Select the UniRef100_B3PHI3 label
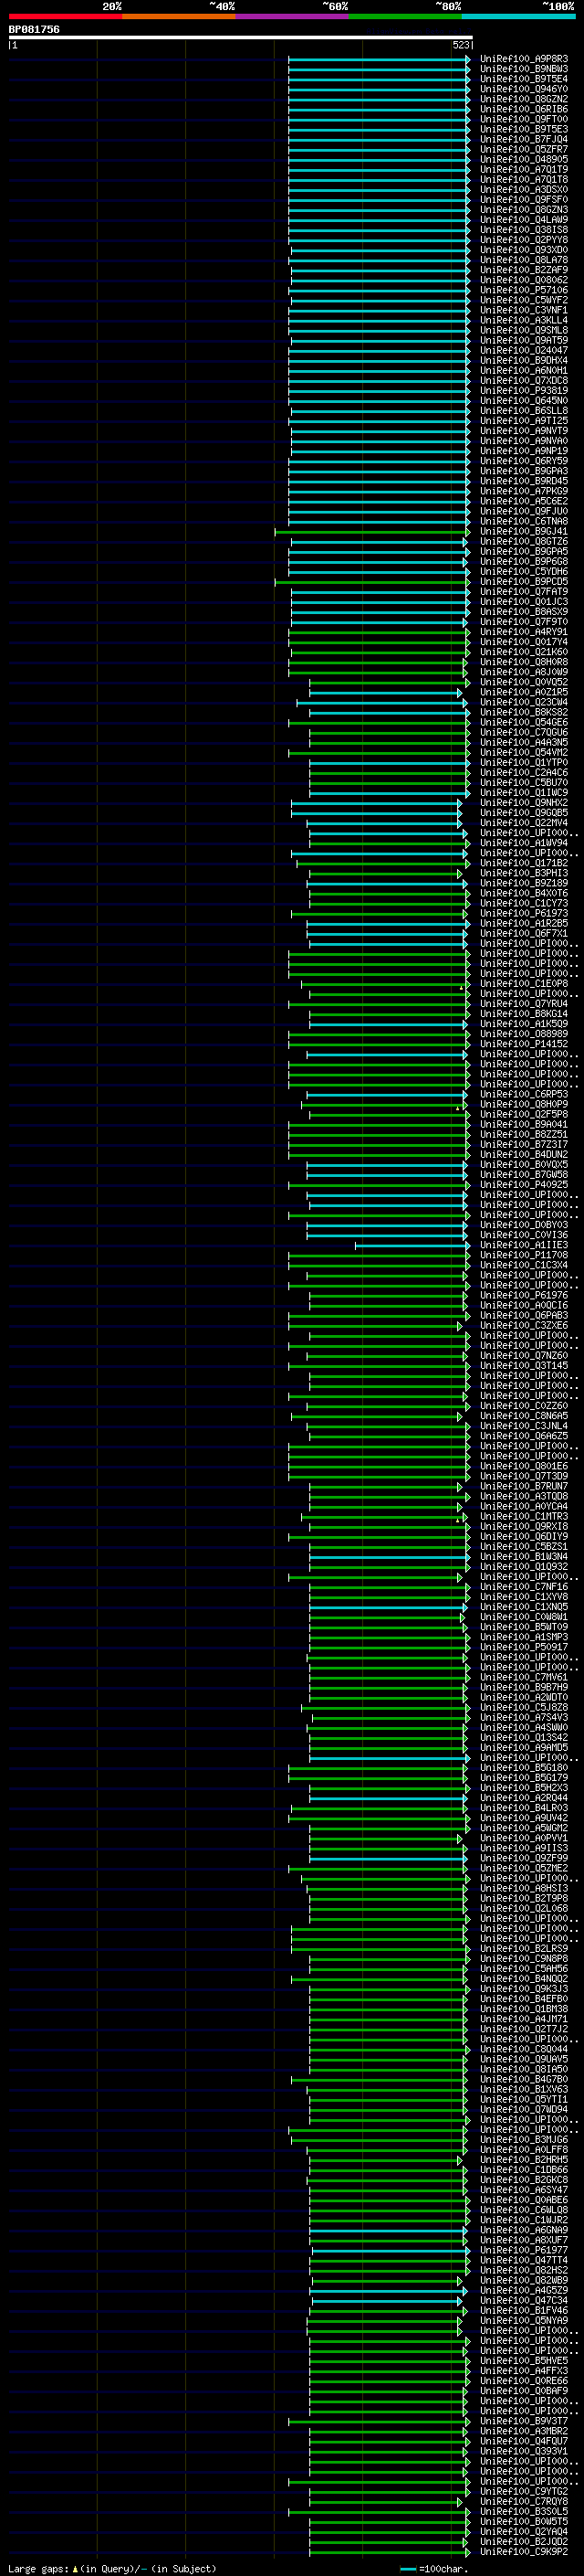The height and width of the screenshot is (2576, 584). tap(524, 873)
